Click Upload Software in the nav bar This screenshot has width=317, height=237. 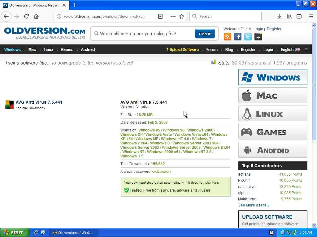pos(182,50)
